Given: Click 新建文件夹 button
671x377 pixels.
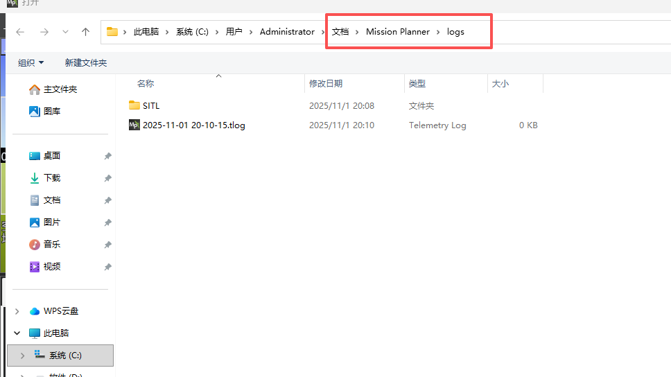Looking at the screenshot, I should tap(86, 62).
